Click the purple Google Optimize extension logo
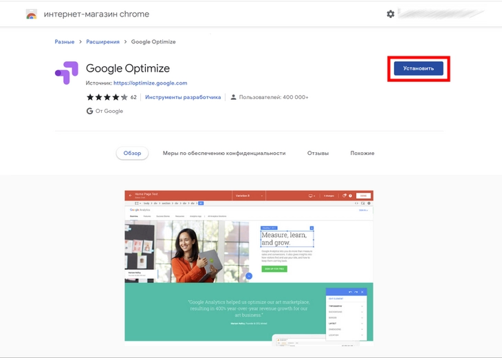 (x=67, y=72)
